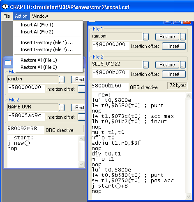Screen dimensions: 194x202
Task: Browse for File 1 in left window
Action: pyautogui.click(x=62, y=80)
